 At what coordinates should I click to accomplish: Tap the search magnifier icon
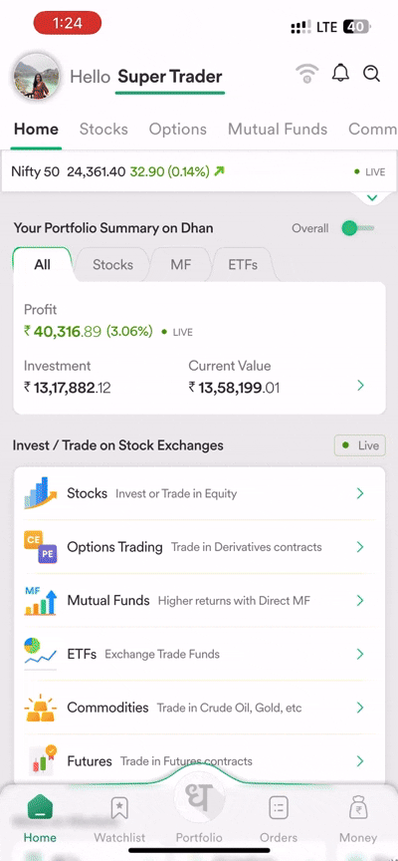pos(372,73)
